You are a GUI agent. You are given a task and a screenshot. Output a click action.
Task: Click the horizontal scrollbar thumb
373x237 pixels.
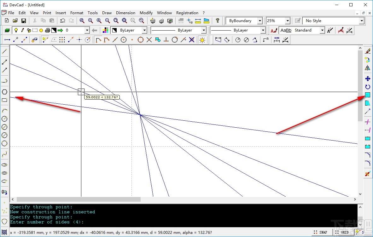point(79,199)
